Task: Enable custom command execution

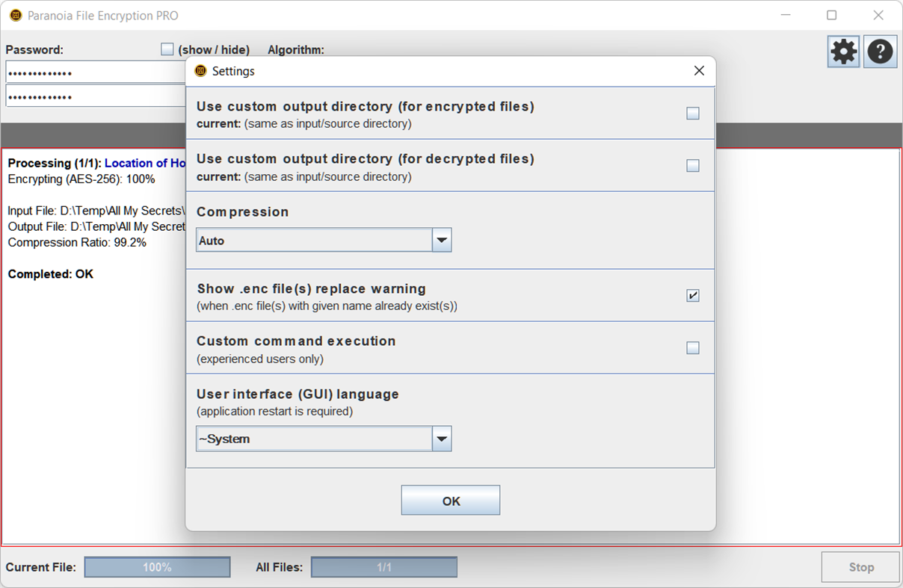Action: pyautogui.click(x=692, y=347)
